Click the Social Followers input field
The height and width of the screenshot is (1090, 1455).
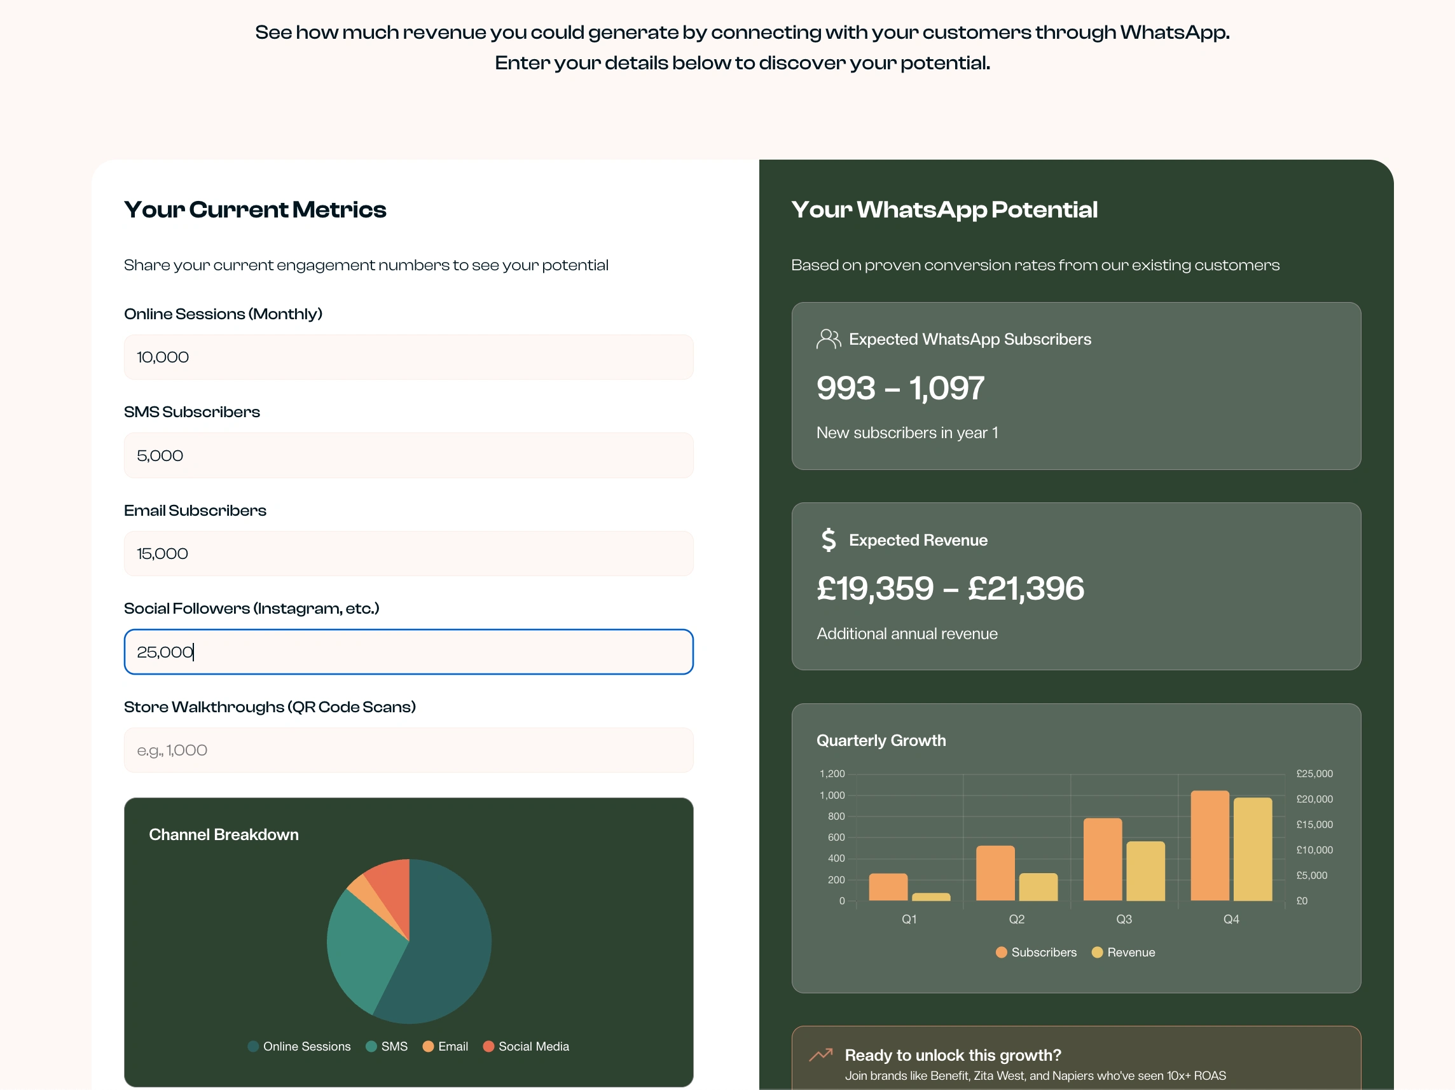[408, 651]
